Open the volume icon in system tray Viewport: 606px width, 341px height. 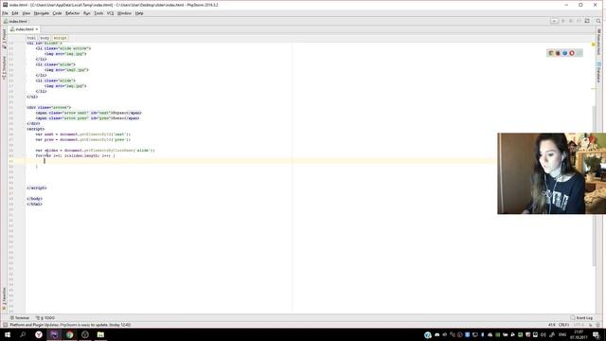[543, 334]
